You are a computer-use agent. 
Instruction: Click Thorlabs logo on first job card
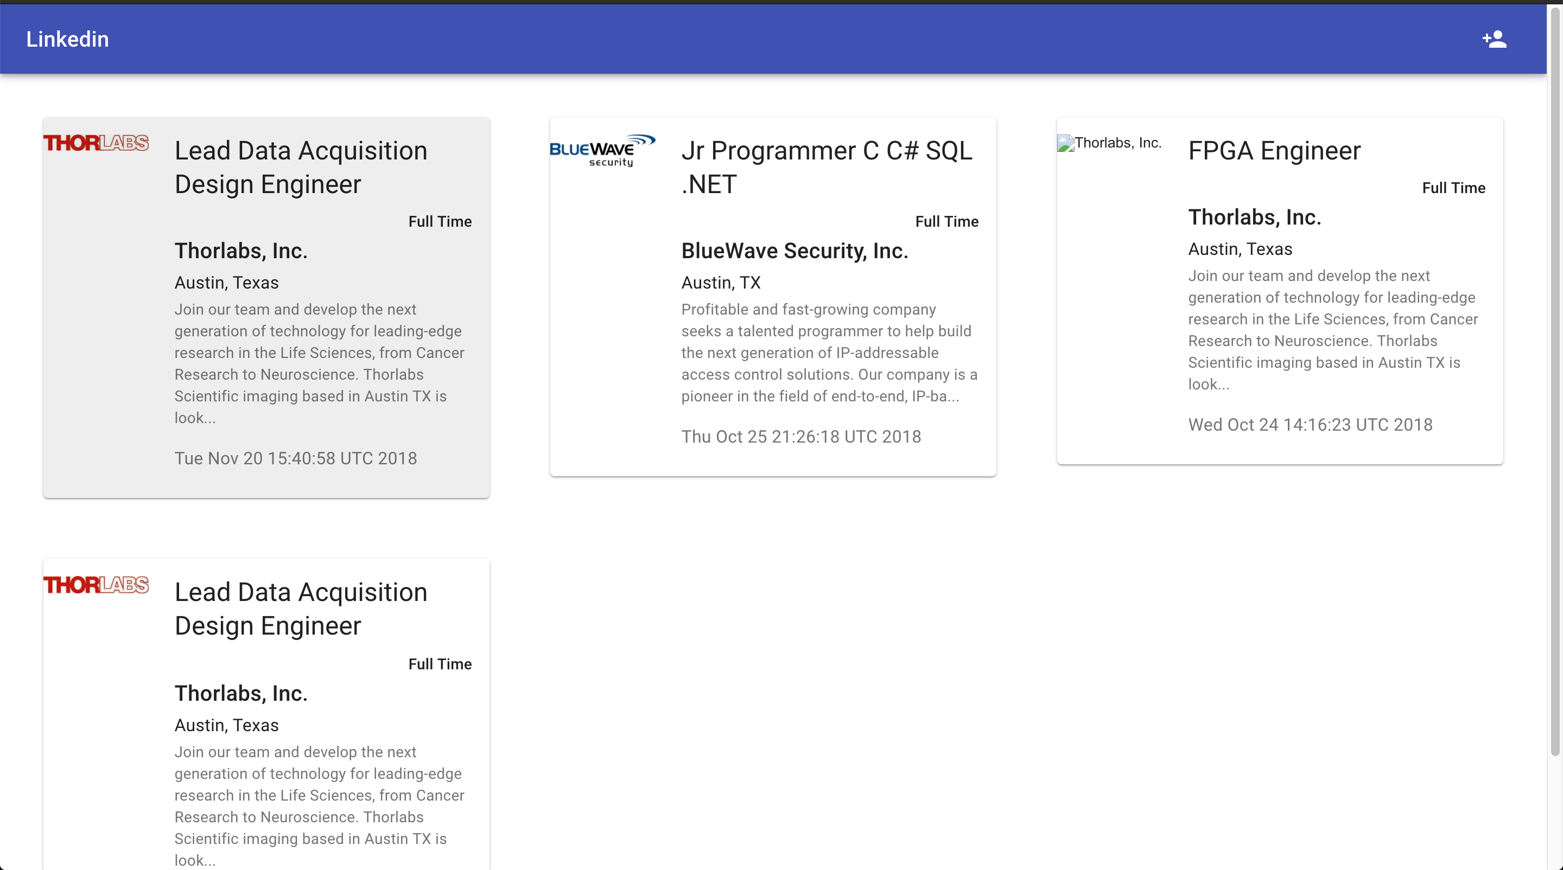coord(96,143)
